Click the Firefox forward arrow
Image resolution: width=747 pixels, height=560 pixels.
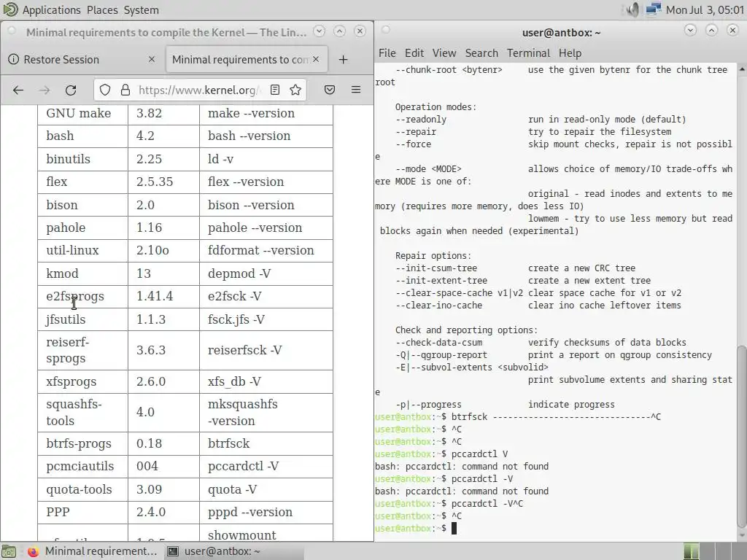44,90
